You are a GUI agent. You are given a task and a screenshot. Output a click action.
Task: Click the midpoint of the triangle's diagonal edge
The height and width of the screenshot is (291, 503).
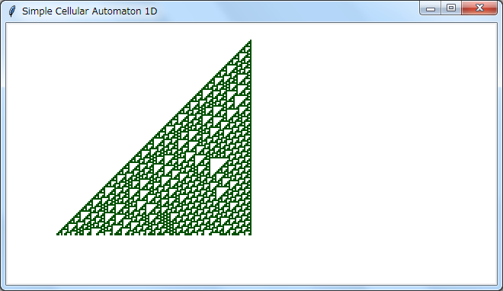(x=154, y=137)
